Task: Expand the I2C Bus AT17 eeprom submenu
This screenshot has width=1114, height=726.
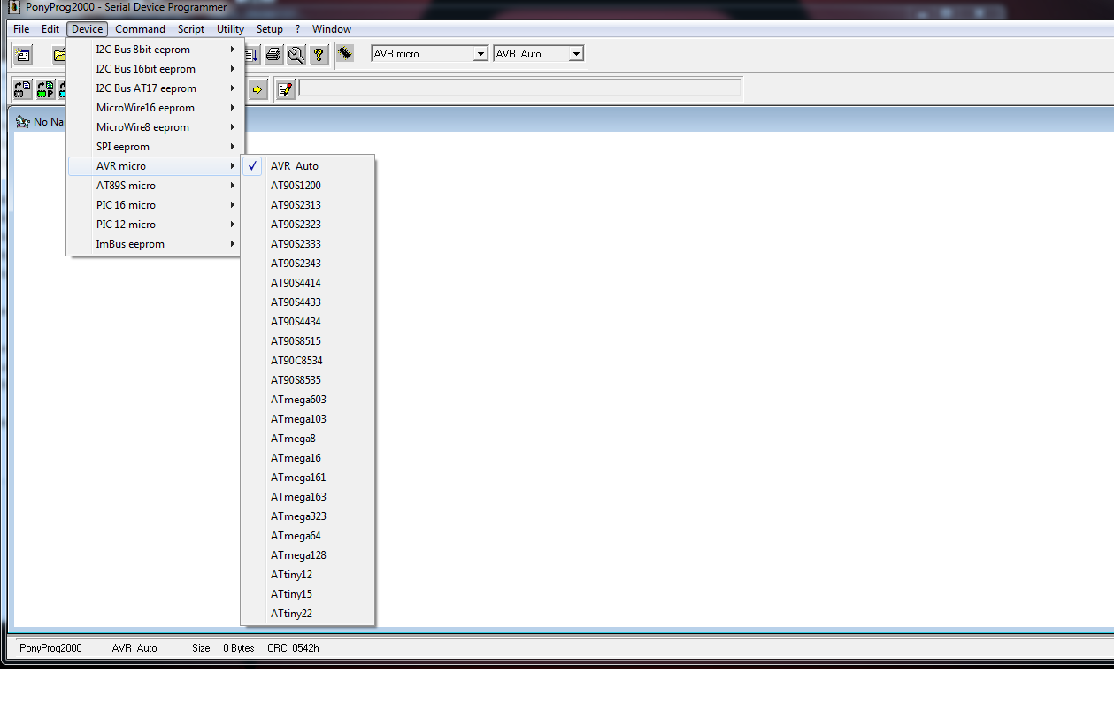Action: pyautogui.click(x=155, y=88)
